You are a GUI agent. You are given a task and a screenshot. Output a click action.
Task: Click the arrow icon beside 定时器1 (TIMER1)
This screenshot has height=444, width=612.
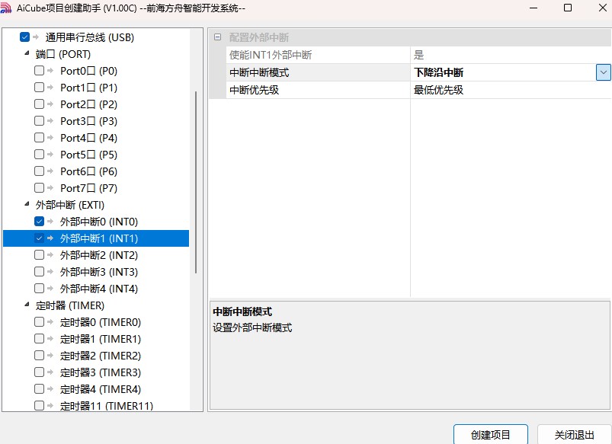click(50, 339)
